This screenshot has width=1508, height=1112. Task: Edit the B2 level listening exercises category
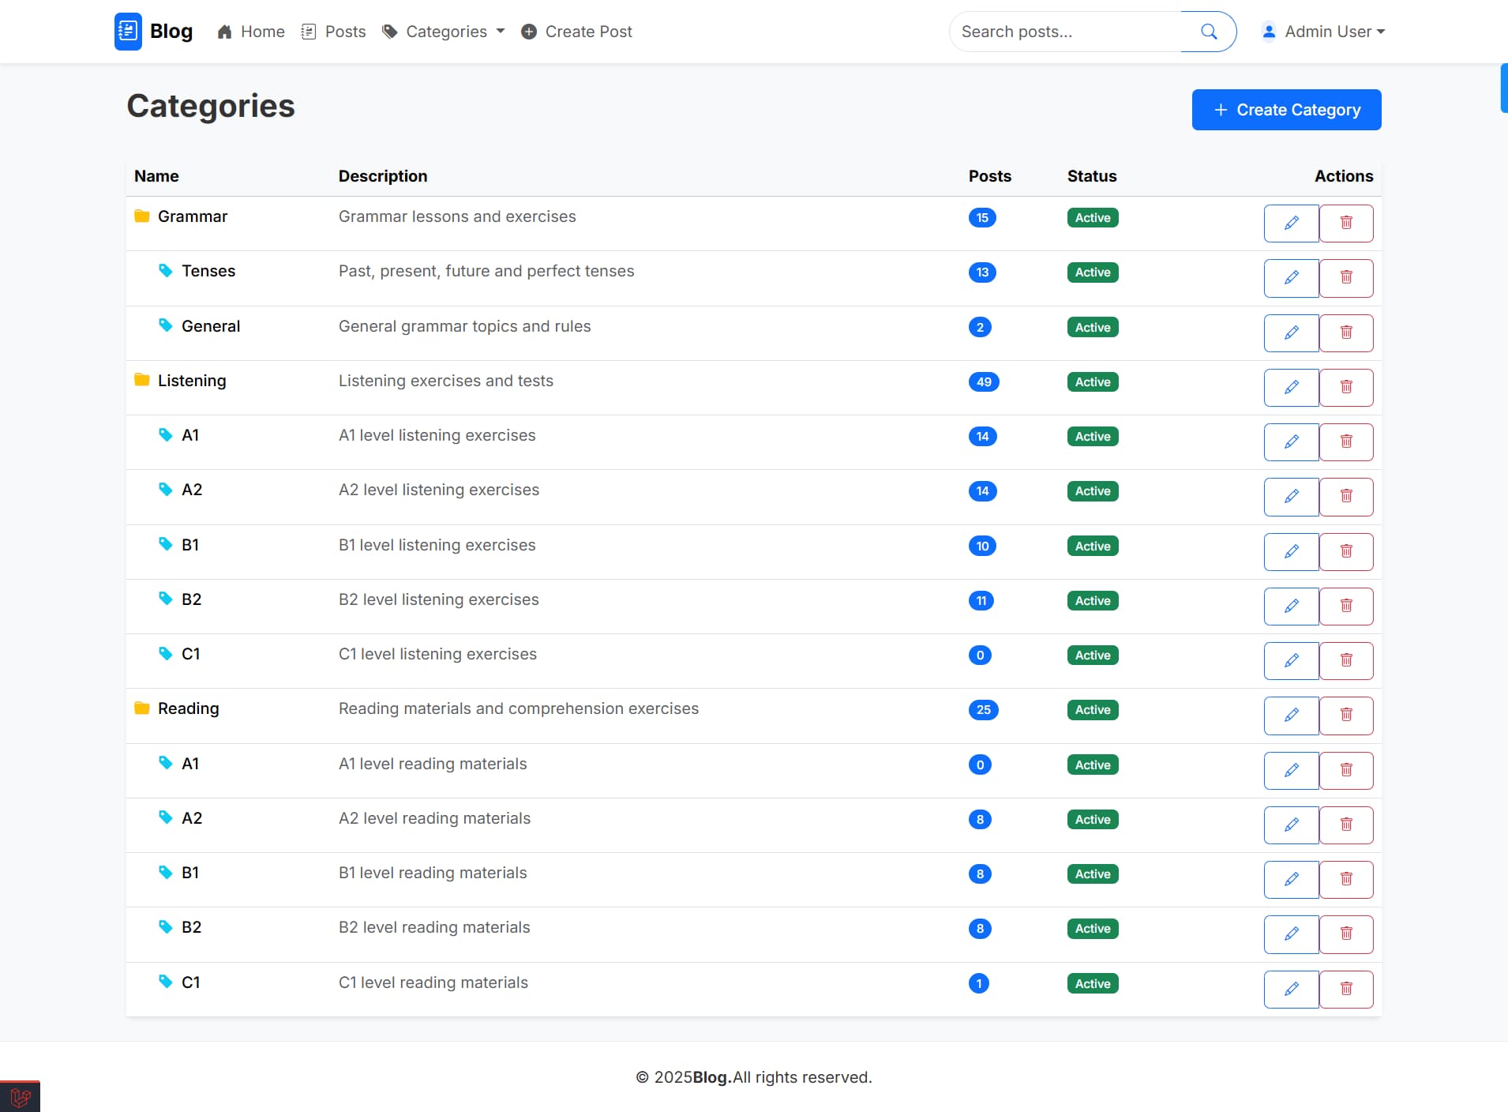[x=1291, y=607]
